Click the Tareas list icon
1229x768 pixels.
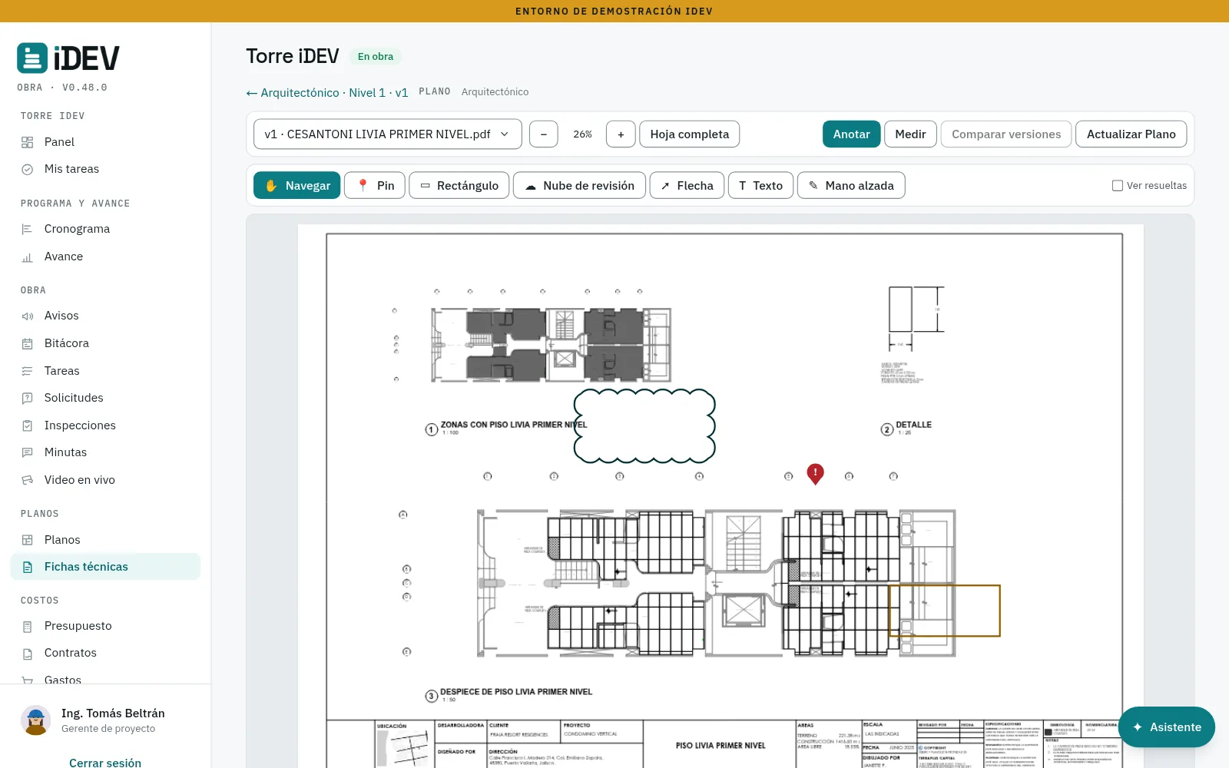point(28,371)
